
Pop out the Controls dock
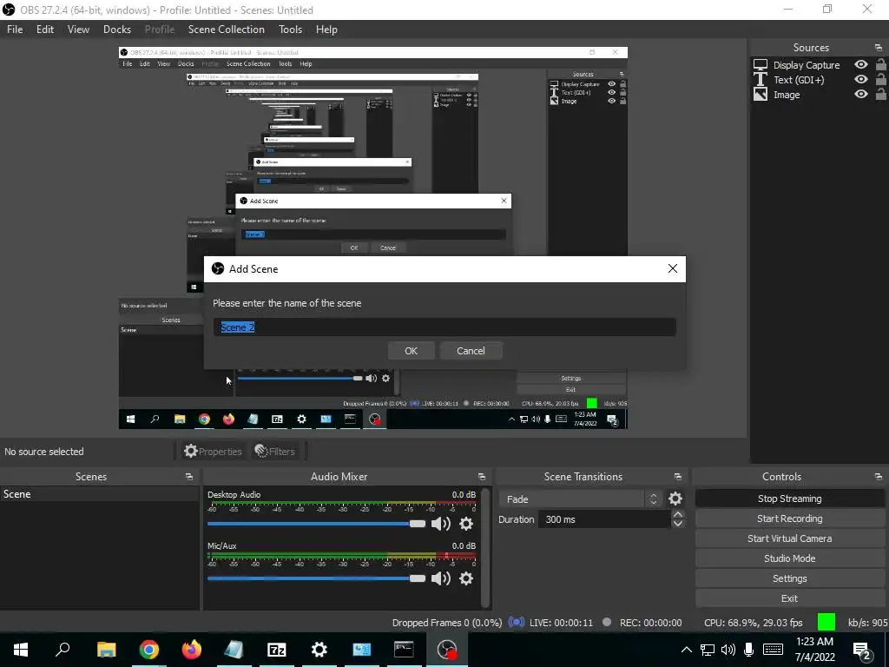[x=879, y=477]
